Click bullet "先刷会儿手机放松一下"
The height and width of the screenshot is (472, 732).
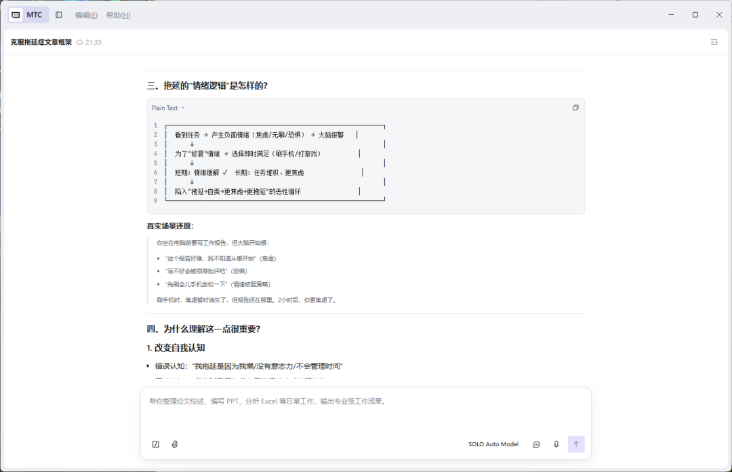click(218, 284)
